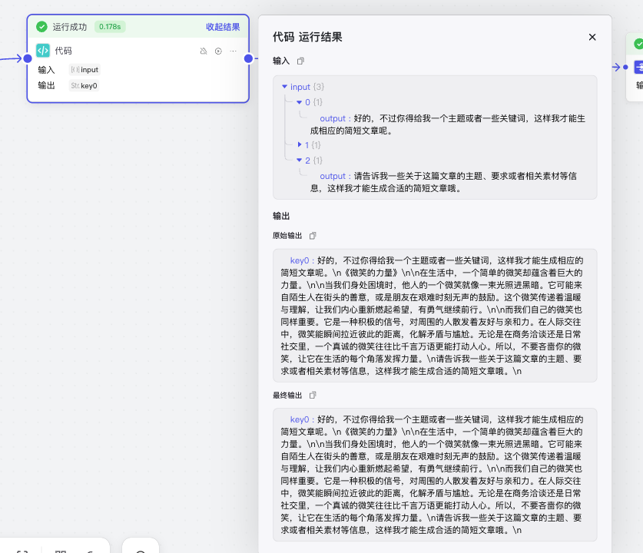
Task: Click the 输出 section heading in result panel
Action: (281, 216)
